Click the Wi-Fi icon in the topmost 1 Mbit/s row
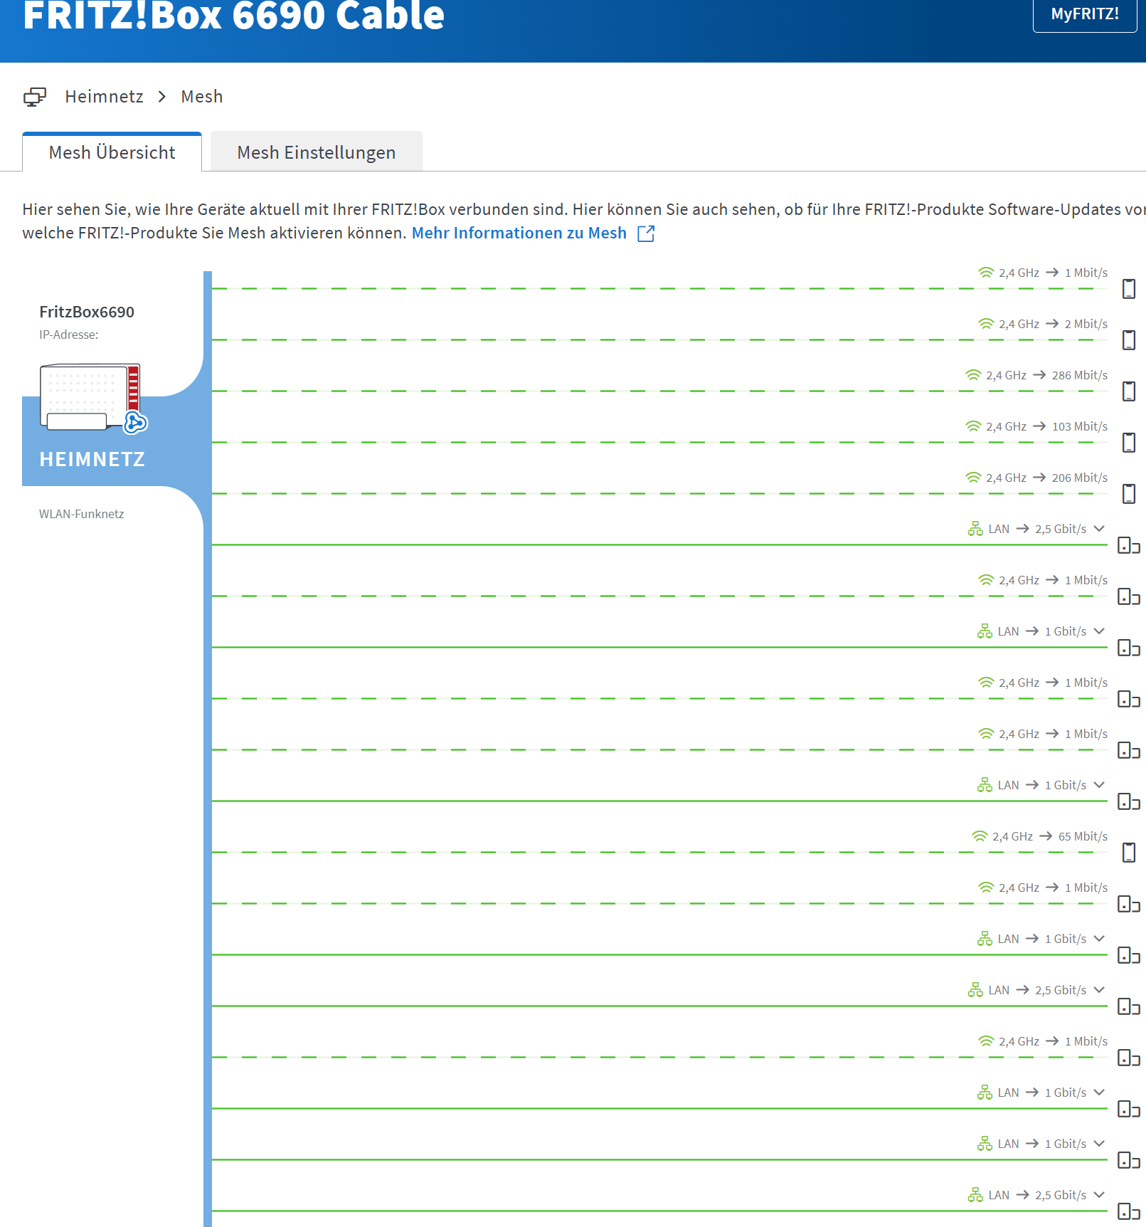Screen dimensions: 1146x1227 pos(986,273)
